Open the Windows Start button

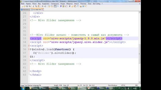click(23, 88)
